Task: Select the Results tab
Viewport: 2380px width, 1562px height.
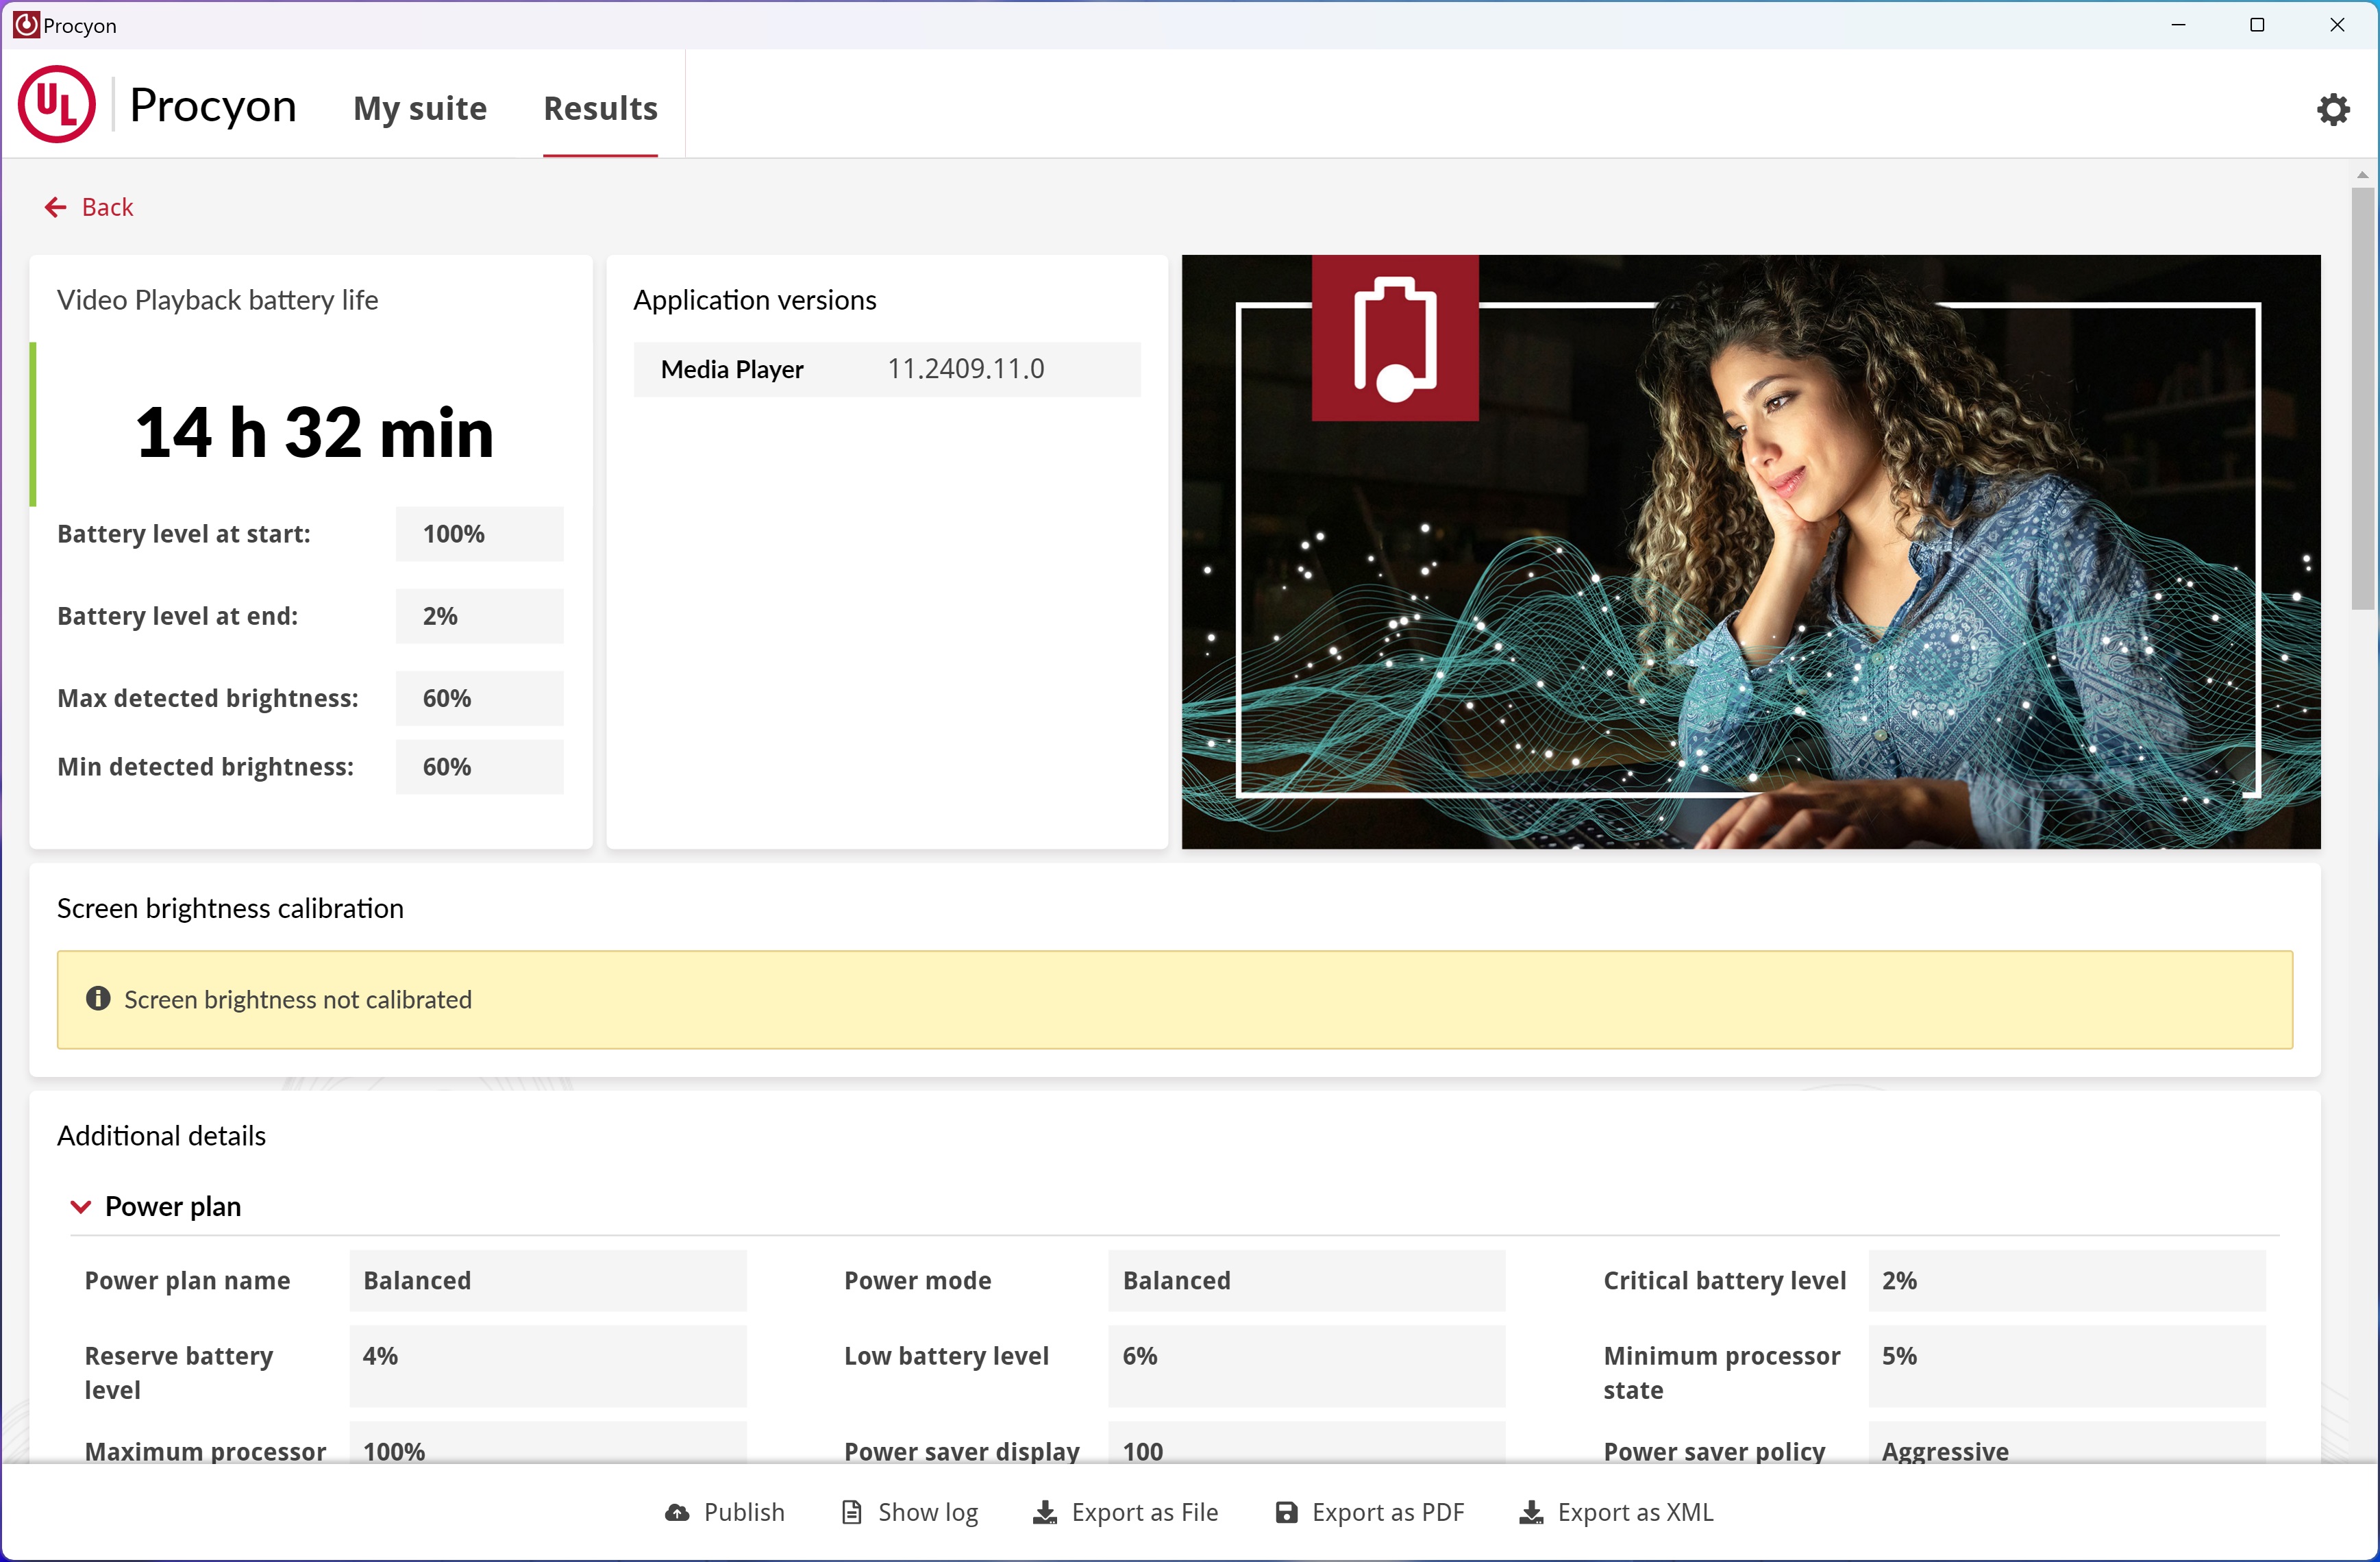Action: [600, 108]
